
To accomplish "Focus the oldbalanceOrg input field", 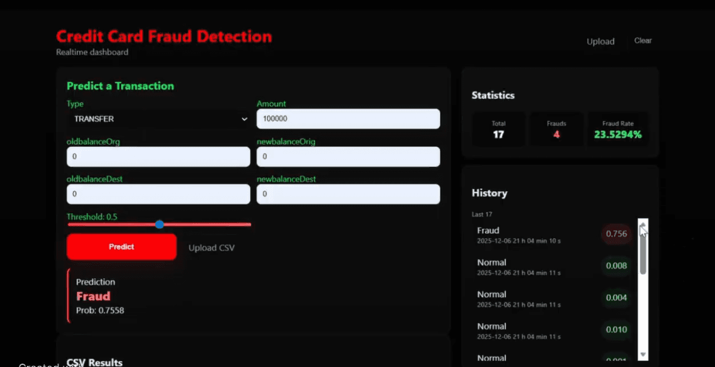I will pos(158,157).
